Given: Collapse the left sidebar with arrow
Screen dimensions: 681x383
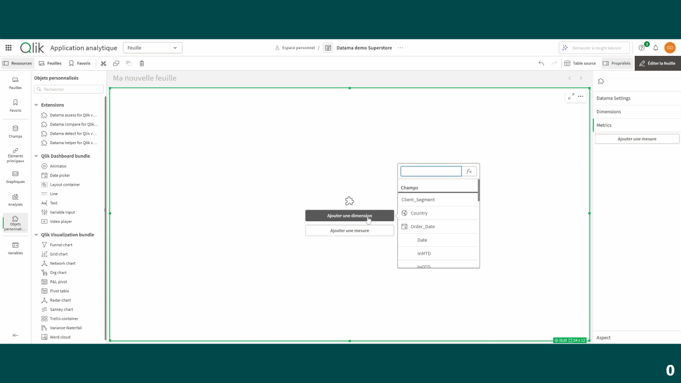Looking at the screenshot, I should (15, 335).
